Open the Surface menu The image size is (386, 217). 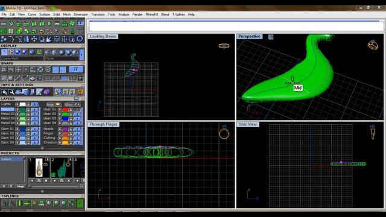pos(45,14)
